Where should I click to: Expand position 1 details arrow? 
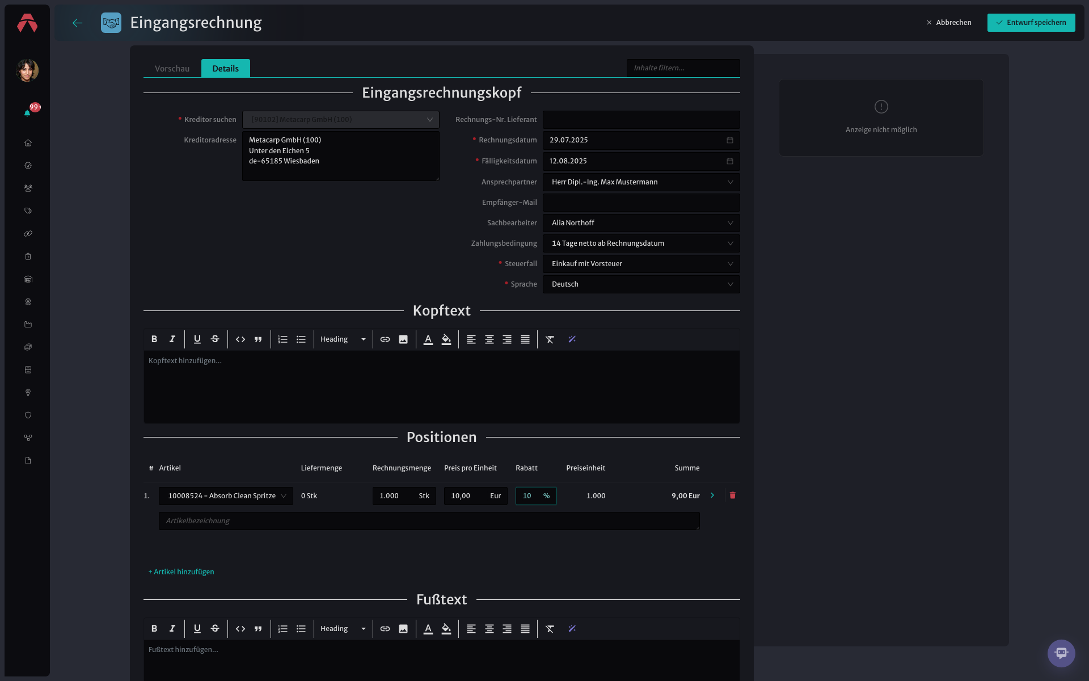coord(712,495)
